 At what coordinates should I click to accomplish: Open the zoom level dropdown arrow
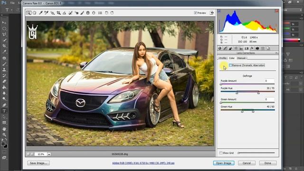pos(49,154)
